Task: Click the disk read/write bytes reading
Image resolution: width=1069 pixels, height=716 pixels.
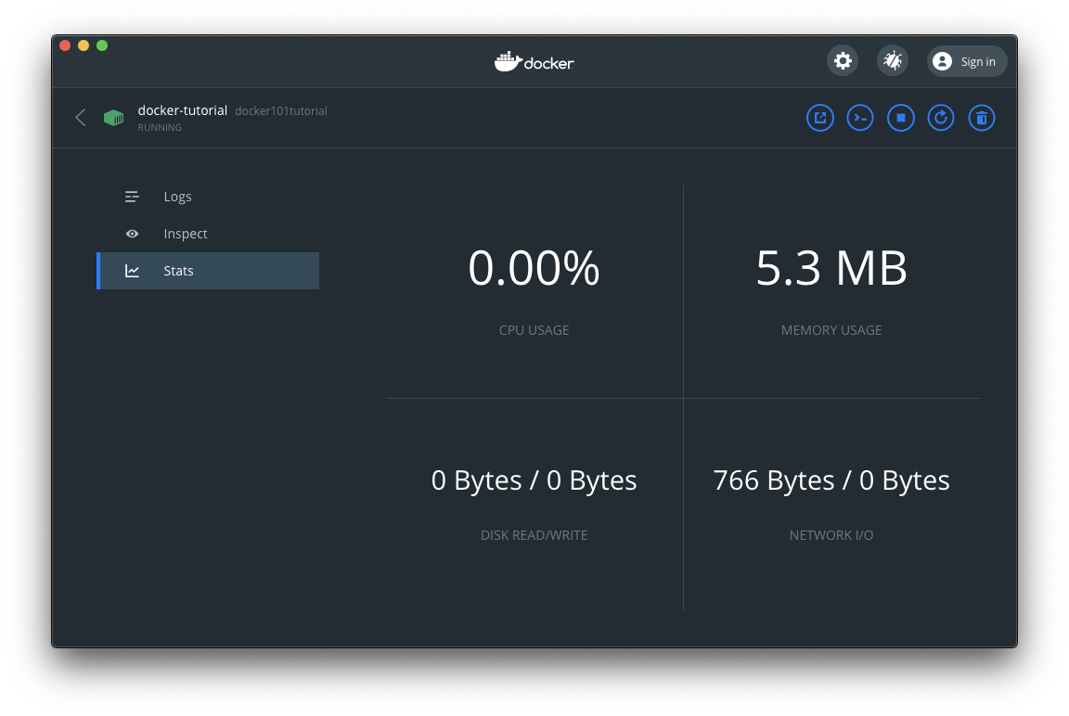Action: [x=534, y=480]
